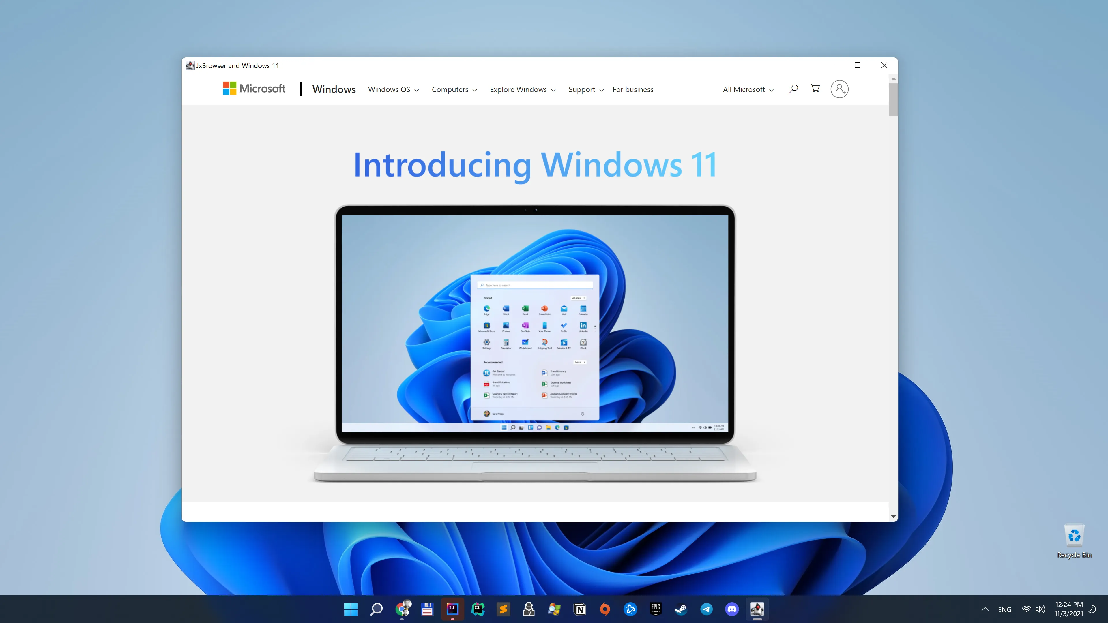This screenshot has height=623, width=1108.
Task: Open the clock showing 12:24 PM
Action: pos(1068,609)
